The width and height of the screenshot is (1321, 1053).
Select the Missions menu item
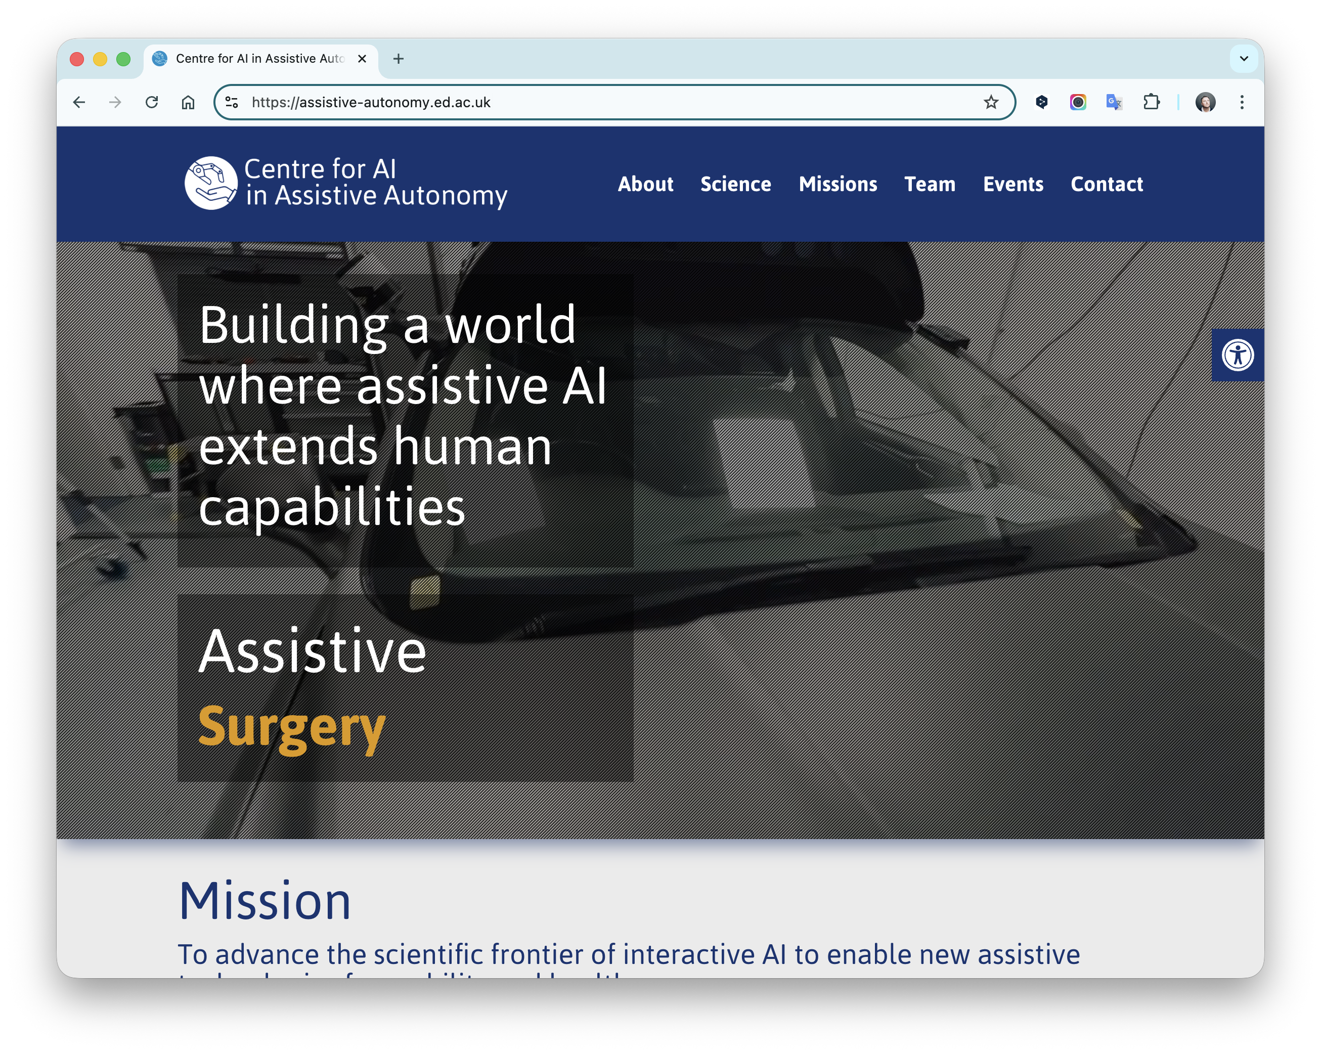tap(838, 185)
